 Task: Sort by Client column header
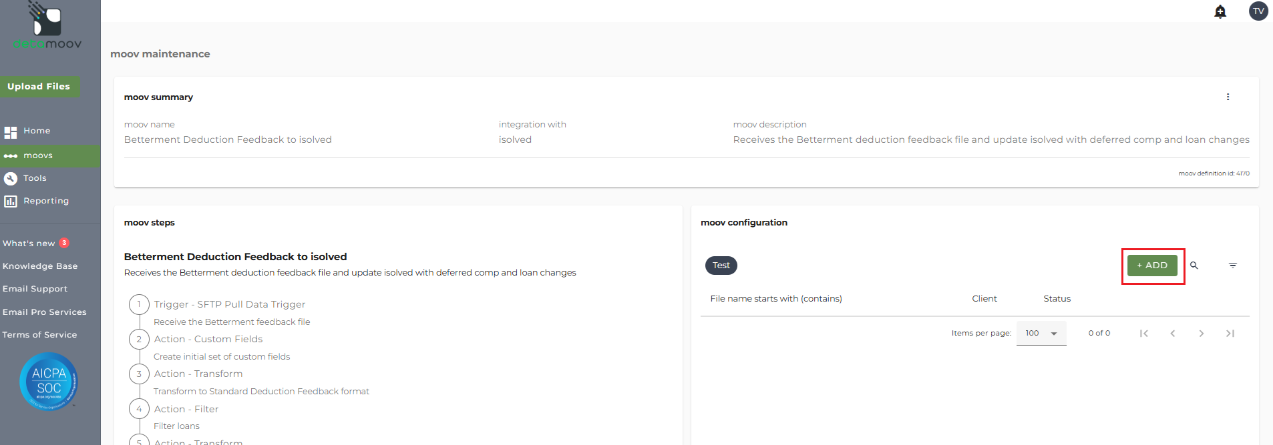tap(984, 299)
